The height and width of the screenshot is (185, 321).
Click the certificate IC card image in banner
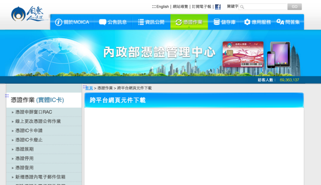243,54
